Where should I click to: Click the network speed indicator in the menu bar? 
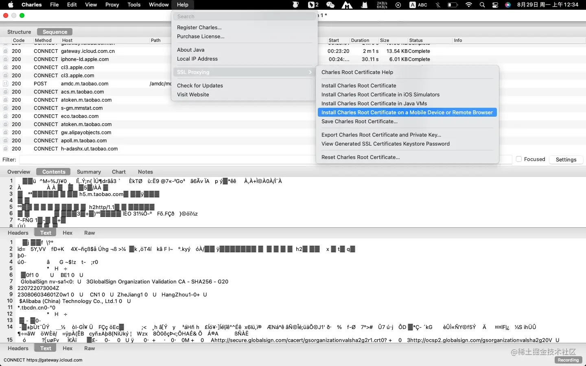click(x=382, y=5)
